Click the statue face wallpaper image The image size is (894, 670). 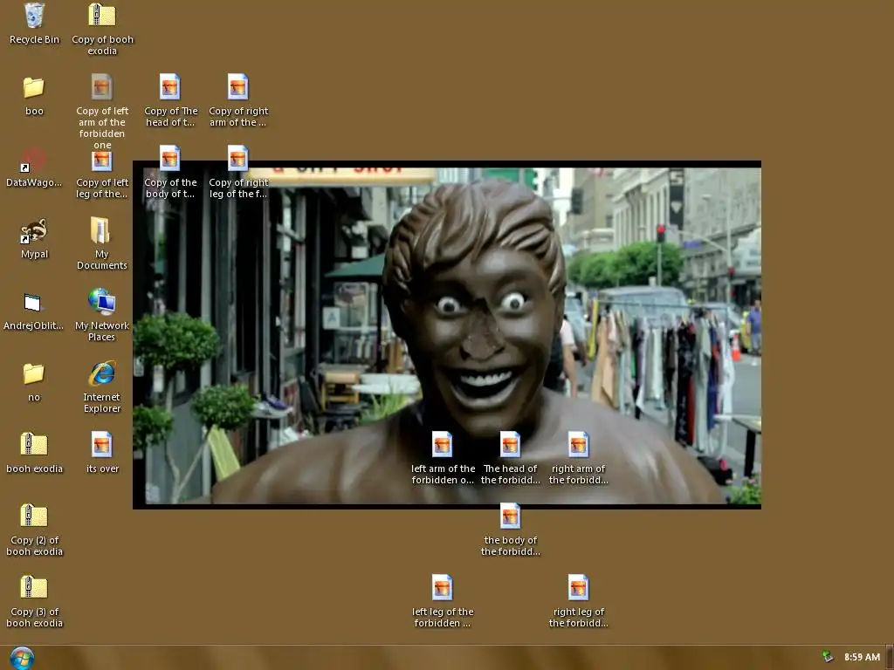447,335
